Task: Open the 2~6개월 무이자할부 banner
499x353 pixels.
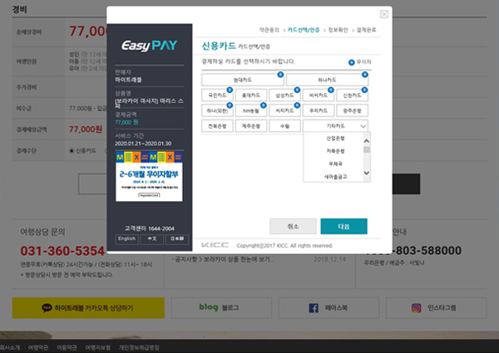Action: point(149,176)
